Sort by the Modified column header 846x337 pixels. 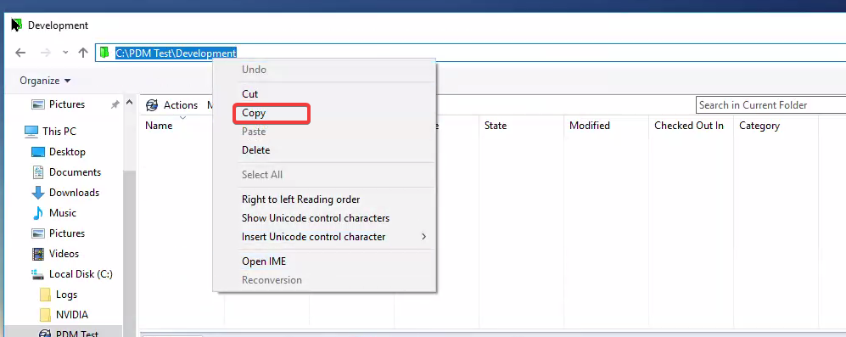pyautogui.click(x=589, y=126)
